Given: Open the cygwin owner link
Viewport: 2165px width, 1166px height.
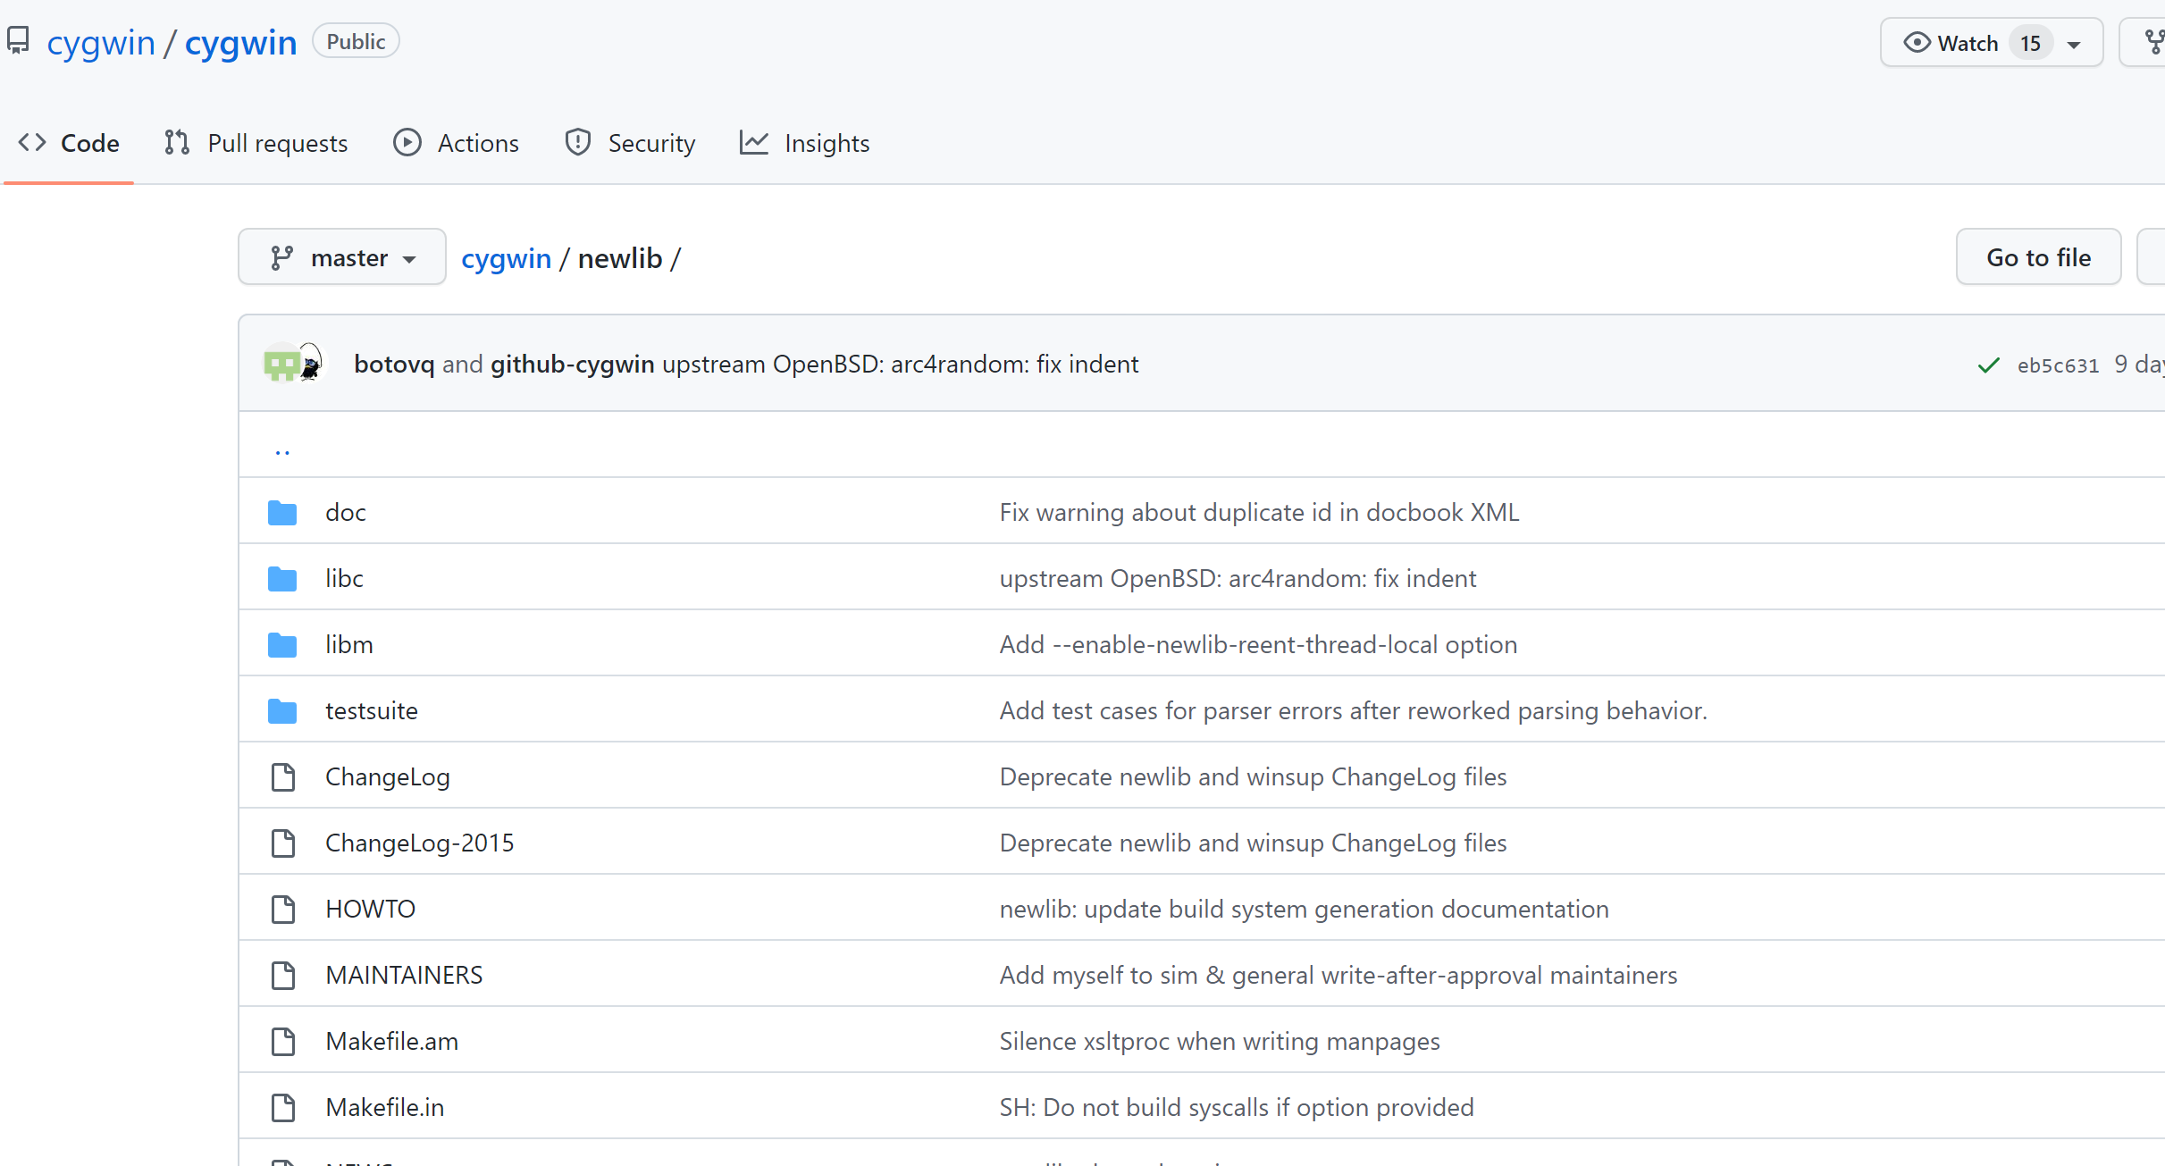Looking at the screenshot, I should click(101, 43).
